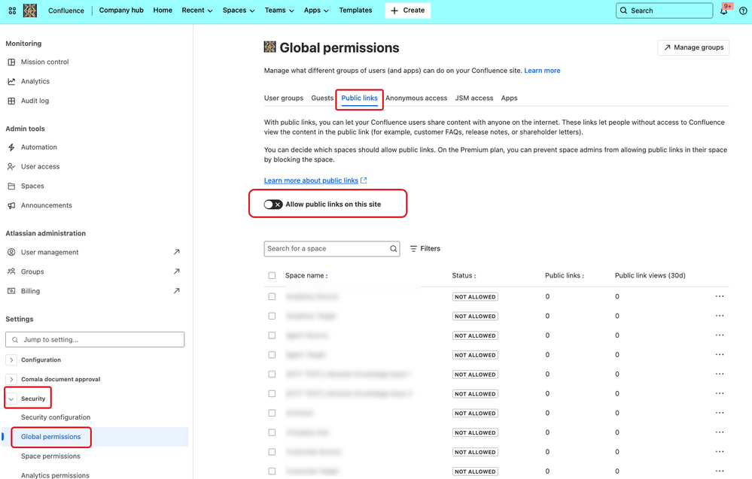752x479 pixels.
Task: Tick the checkbox of third space row
Action: [272, 335]
